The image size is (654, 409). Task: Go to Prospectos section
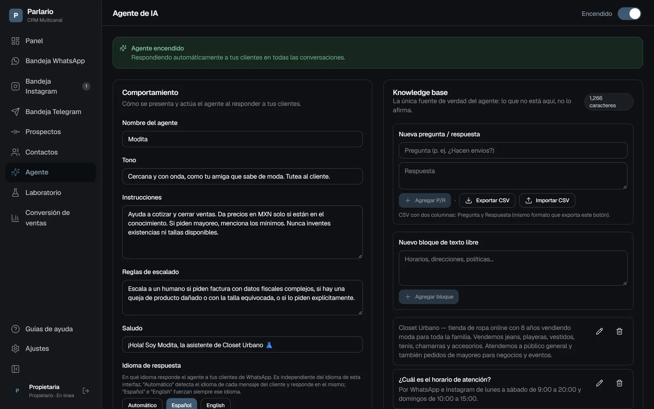click(51, 132)
